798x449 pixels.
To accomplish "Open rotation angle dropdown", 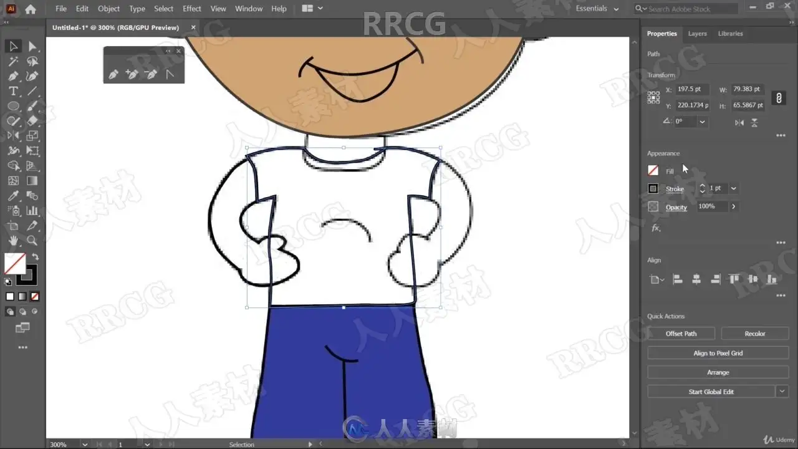I will pos(703,122).
